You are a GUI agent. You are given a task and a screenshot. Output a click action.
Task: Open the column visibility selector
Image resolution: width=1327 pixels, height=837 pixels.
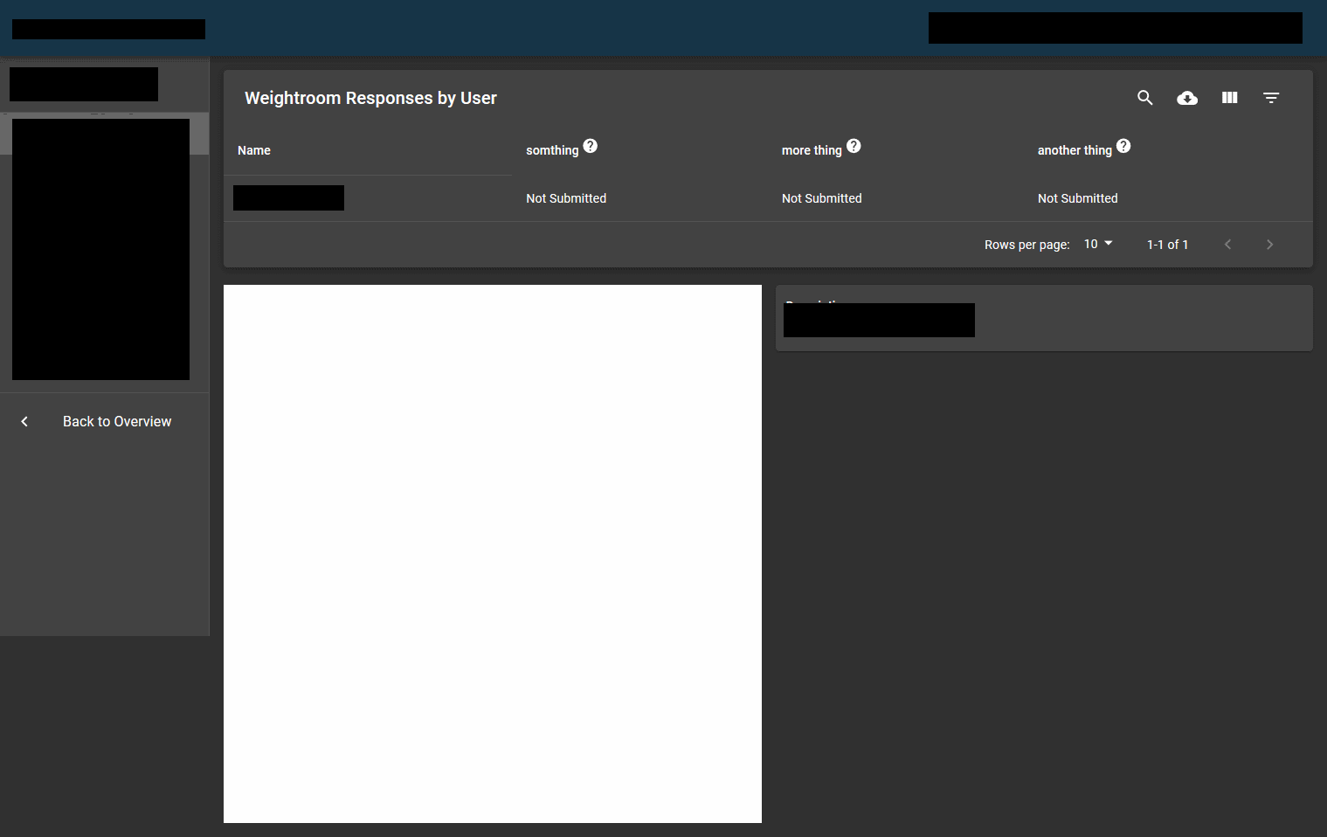(1228, 98)
